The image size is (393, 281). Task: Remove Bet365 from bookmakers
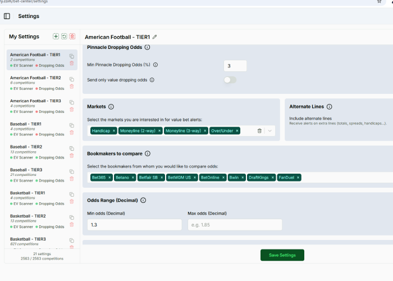pyautogui.click(x=109, y=178)
